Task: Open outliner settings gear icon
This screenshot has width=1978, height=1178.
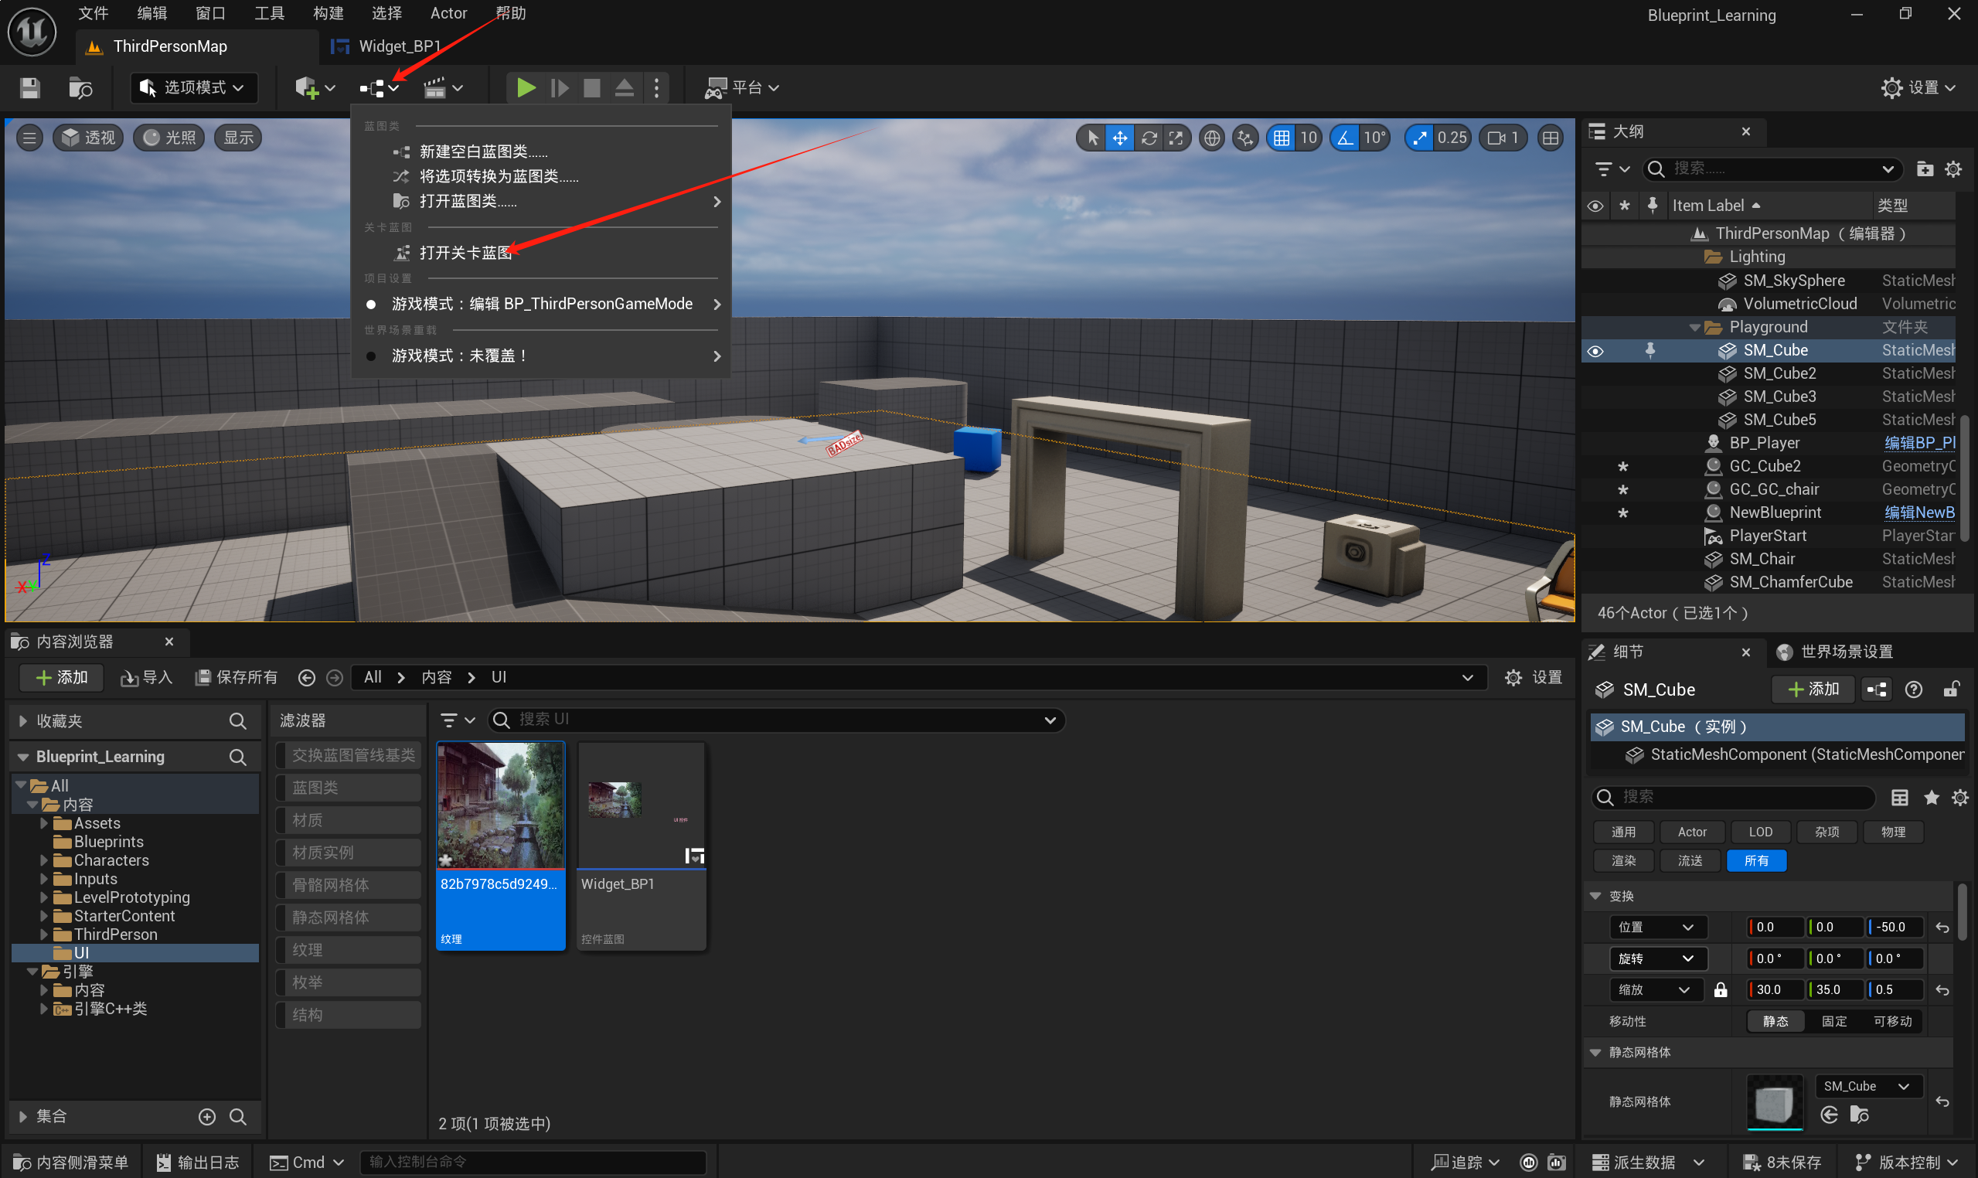Action: click(x=1953, y=169)
